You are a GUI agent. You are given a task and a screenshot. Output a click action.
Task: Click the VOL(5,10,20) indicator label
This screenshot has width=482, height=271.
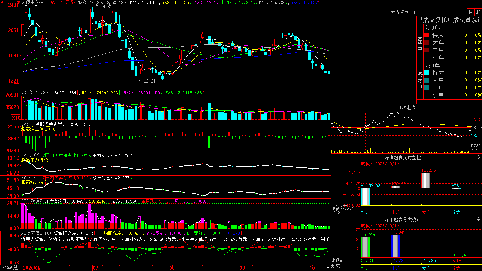pyautogui.click(x=35, y=93)
